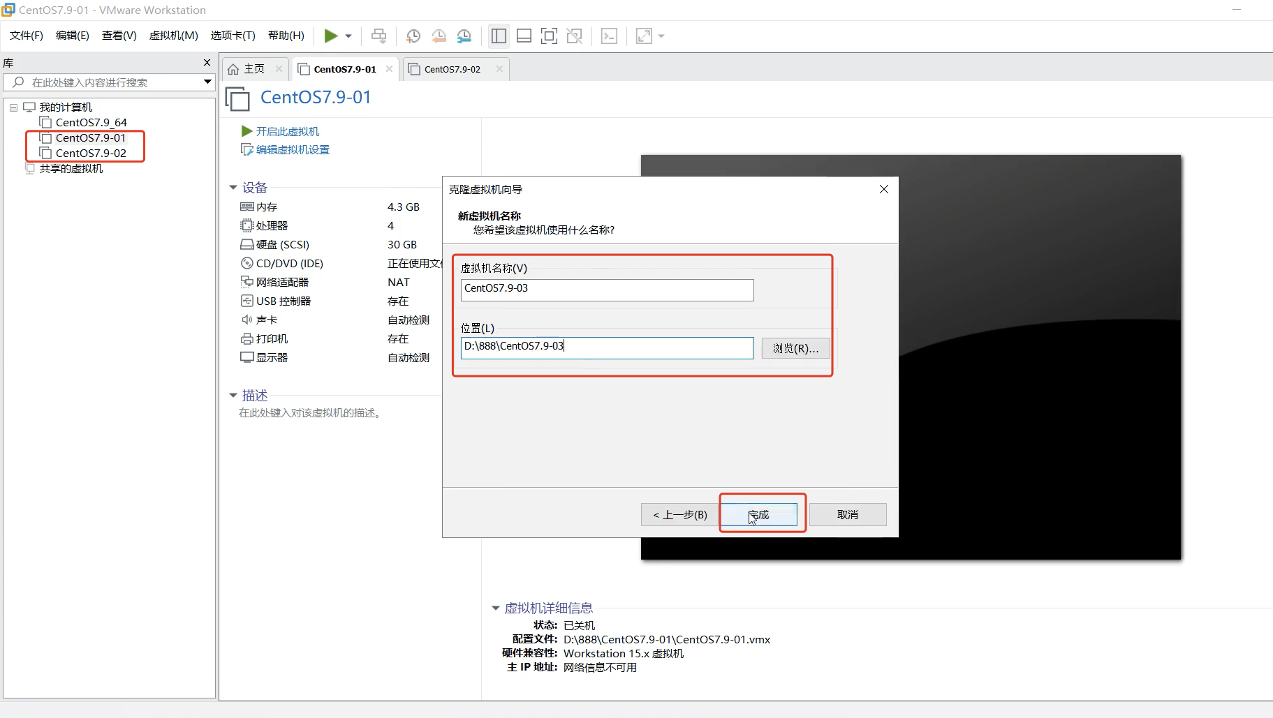Click the full screen mode icon

pos(550,36)
